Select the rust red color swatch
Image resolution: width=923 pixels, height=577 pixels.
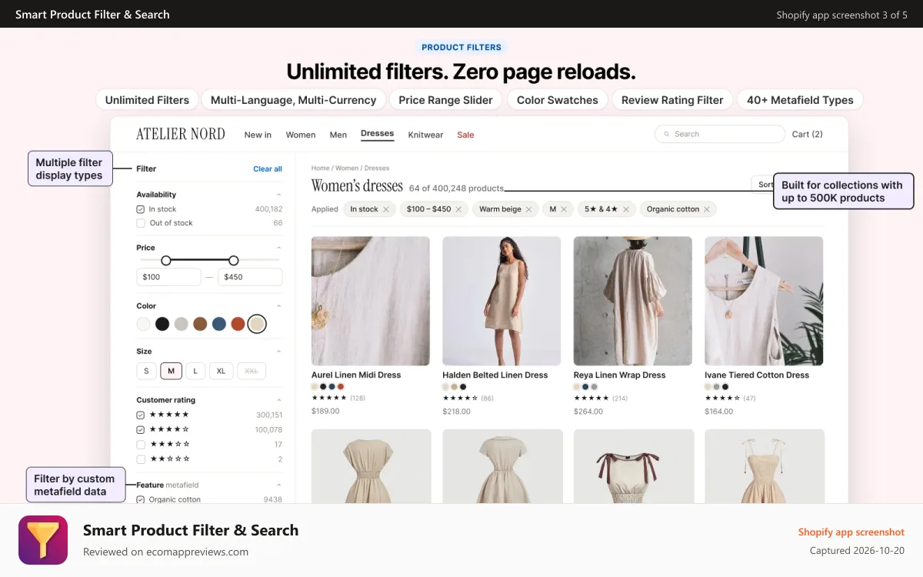click(238, 324)
